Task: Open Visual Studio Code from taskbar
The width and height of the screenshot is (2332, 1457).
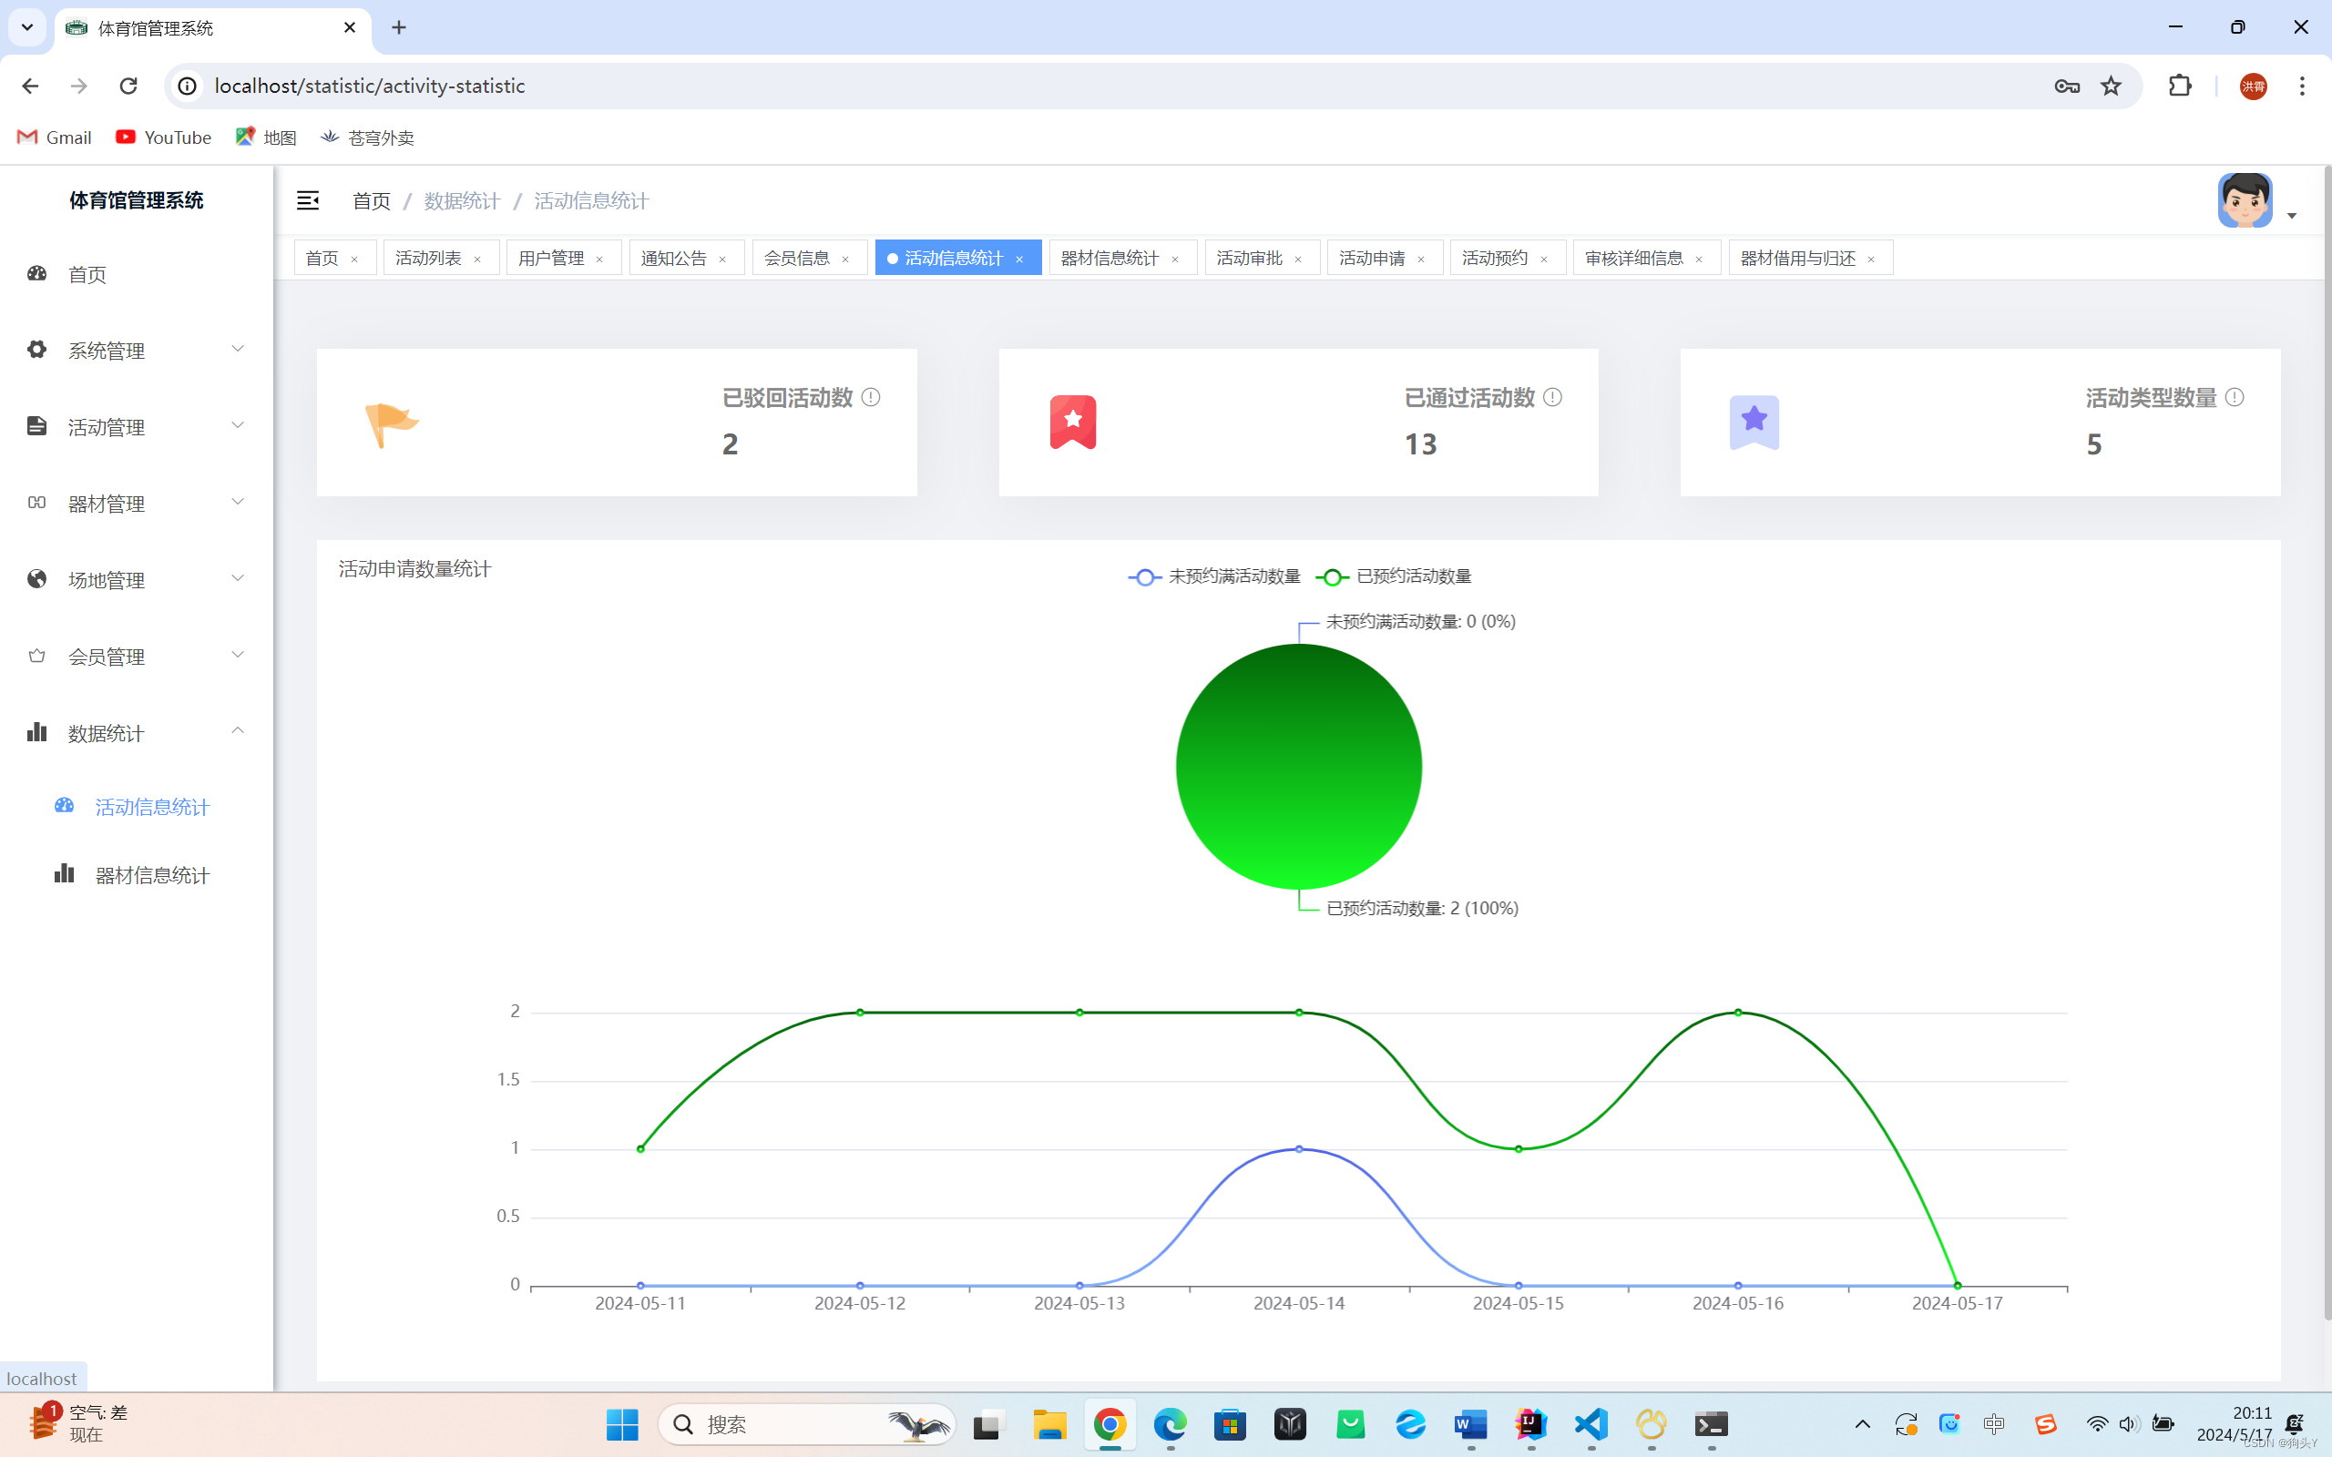Action: [x=1592, y=1424]
